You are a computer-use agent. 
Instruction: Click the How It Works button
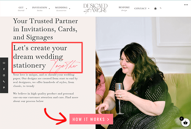91,119
